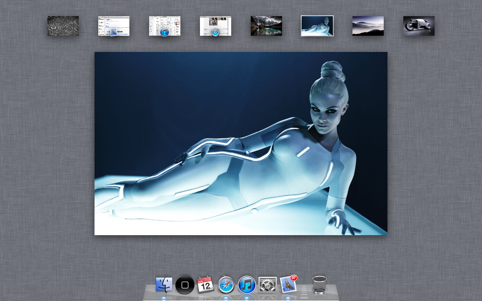
Task: Select the mountain lake wallpaper thumbnail
Action: tap(266, 26)
